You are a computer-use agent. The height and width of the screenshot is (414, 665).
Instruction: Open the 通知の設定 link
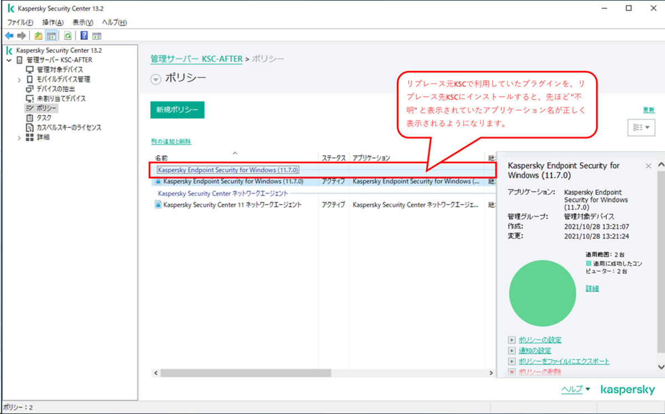click(x=535, y=350)
